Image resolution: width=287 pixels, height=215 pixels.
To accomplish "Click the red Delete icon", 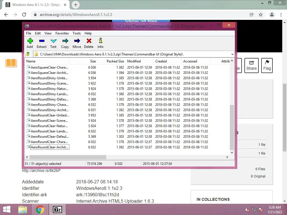I will [x=89, y=41].
